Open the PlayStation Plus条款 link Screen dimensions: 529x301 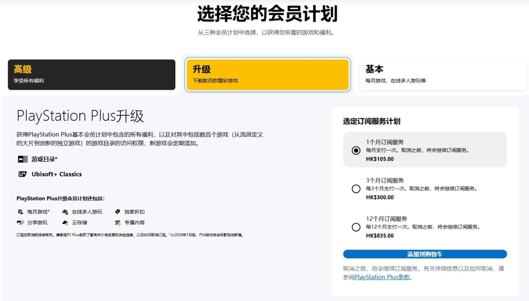click(x=382, y=277)
